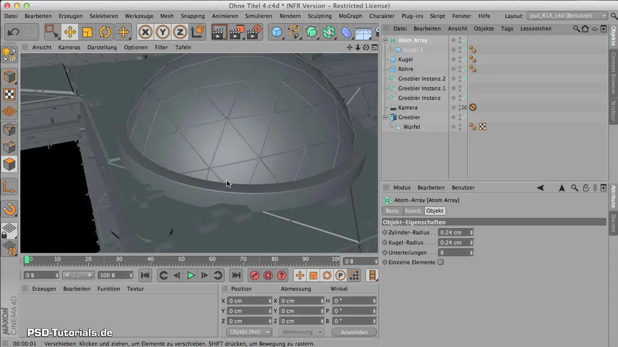
Task: Jump to the end of animation
Action: coord(236,275)
